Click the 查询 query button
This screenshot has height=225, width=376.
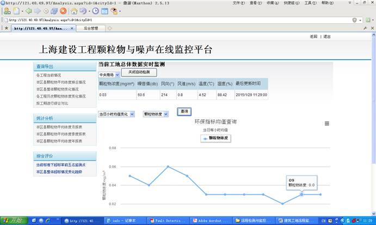(x=183, y=112)
